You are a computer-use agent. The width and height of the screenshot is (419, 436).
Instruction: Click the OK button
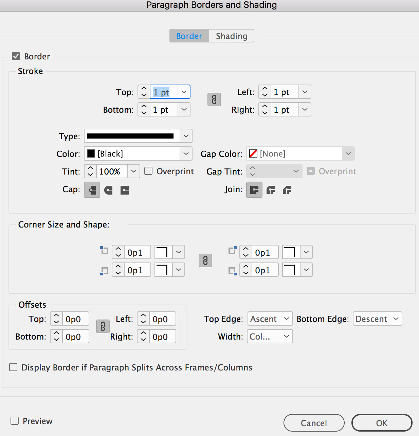382,423
